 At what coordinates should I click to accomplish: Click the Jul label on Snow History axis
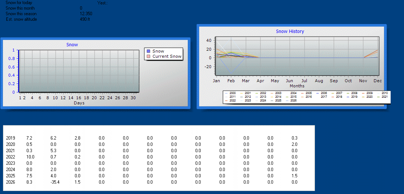(304, 81)
